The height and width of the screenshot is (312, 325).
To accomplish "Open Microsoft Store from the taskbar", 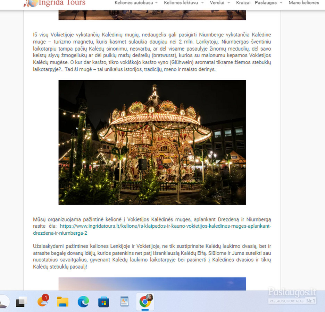I will click(x=103, y=302).
